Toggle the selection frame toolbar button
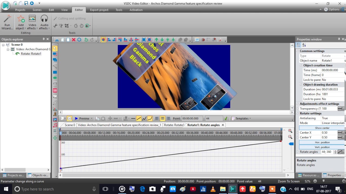The width and height of the screenshot is (346, 194). (x=103, y=40)
